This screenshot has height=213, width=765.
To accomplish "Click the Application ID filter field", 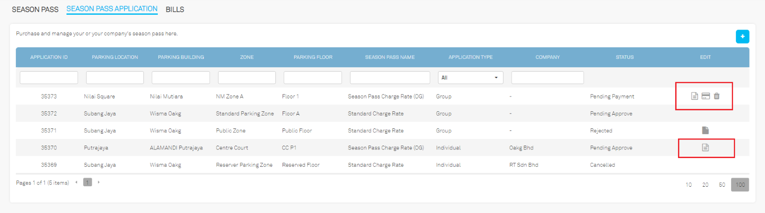I will pyautogui.click(x=49, y=77).
